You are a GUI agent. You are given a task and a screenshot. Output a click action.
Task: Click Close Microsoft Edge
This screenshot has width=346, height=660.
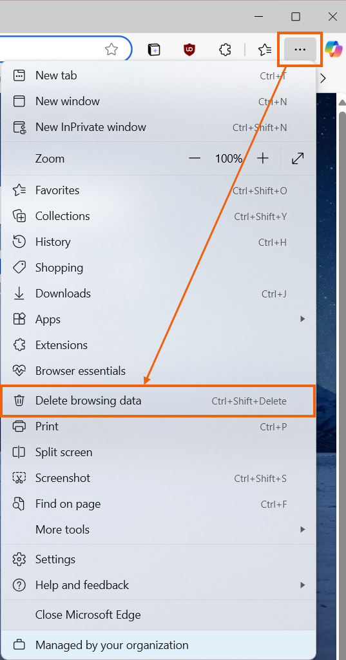click(159, 615)
